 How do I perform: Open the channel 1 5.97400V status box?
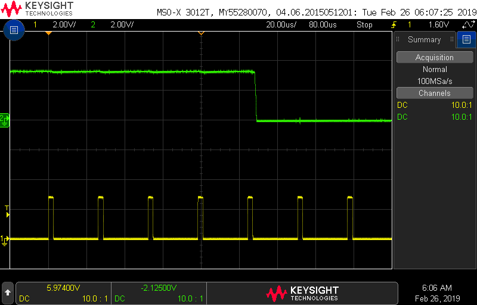tap(63, 292)
